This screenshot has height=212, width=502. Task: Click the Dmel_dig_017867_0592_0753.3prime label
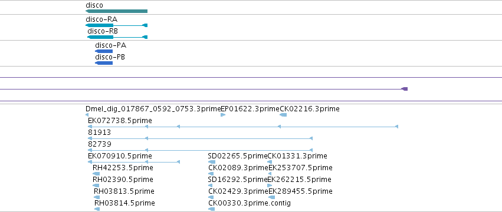click(x=153, y=109)
